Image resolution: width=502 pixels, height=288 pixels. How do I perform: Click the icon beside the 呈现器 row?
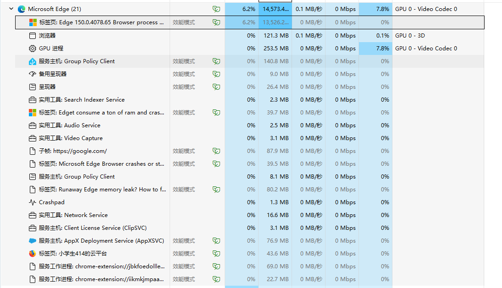pyautogui.click(x=33, y=87)
